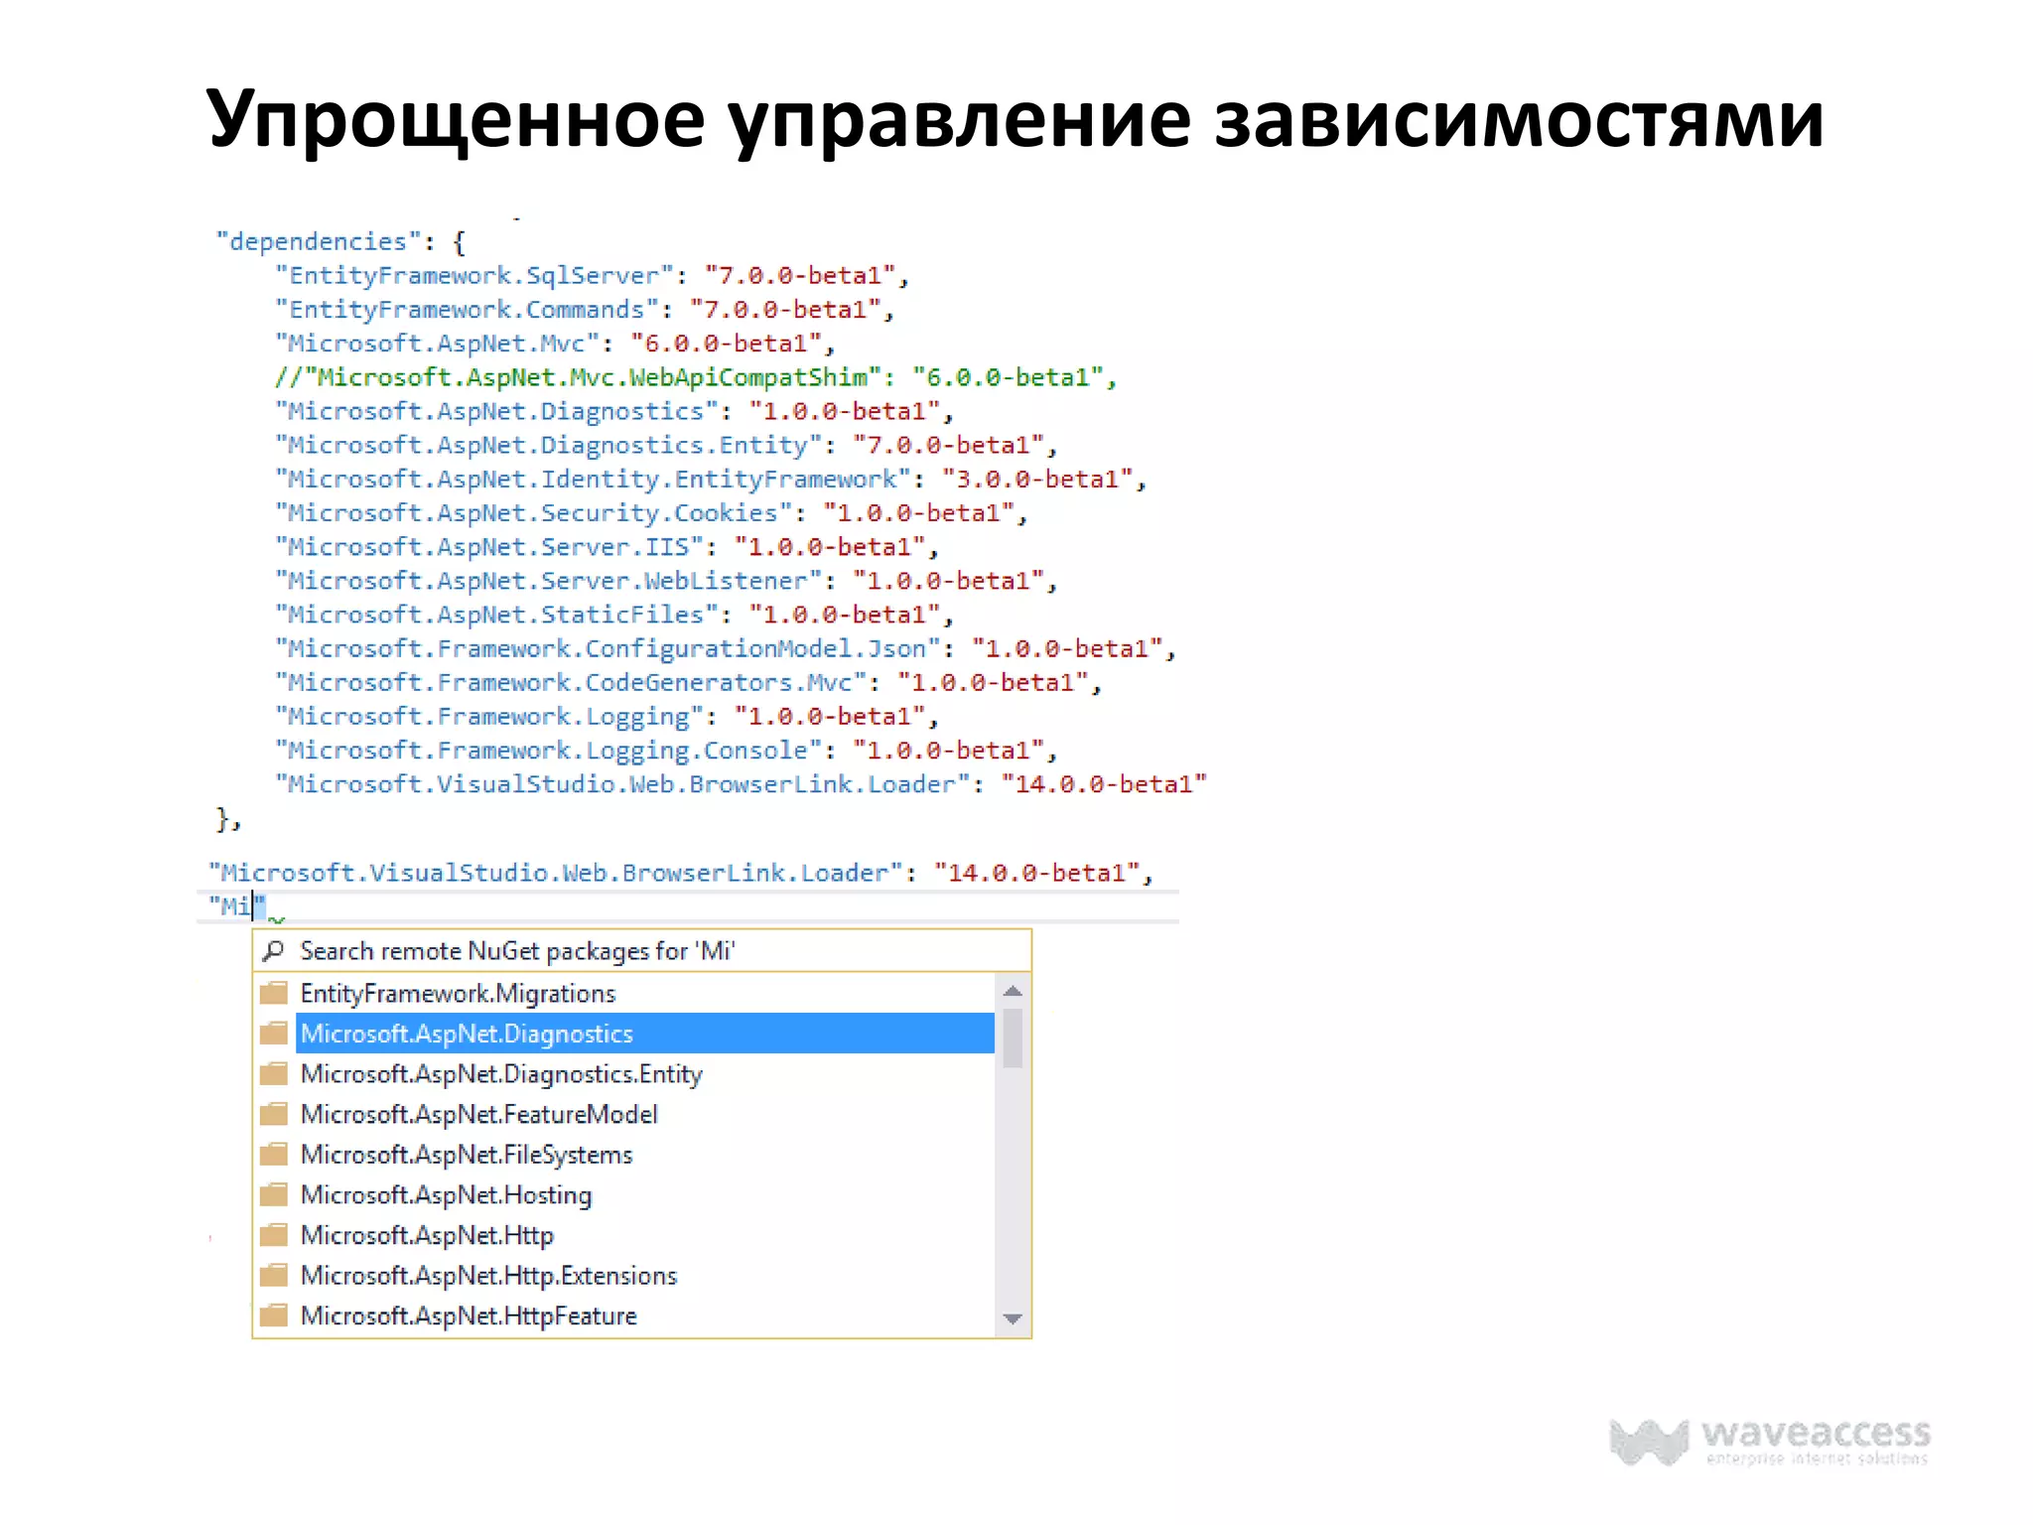Screen dimensions: 2033x1525
Task: Click folder icon beside Microsoft.AspNet.FeatureModel
Action: [x=274, y=1114]
